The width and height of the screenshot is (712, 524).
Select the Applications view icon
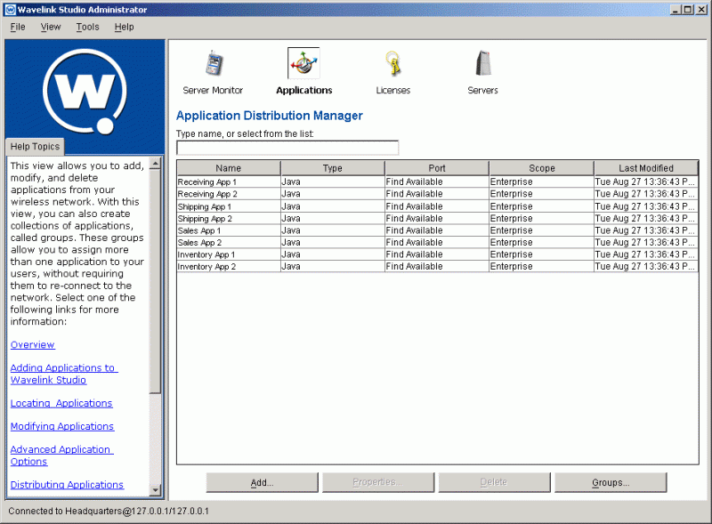pos(303,63)
